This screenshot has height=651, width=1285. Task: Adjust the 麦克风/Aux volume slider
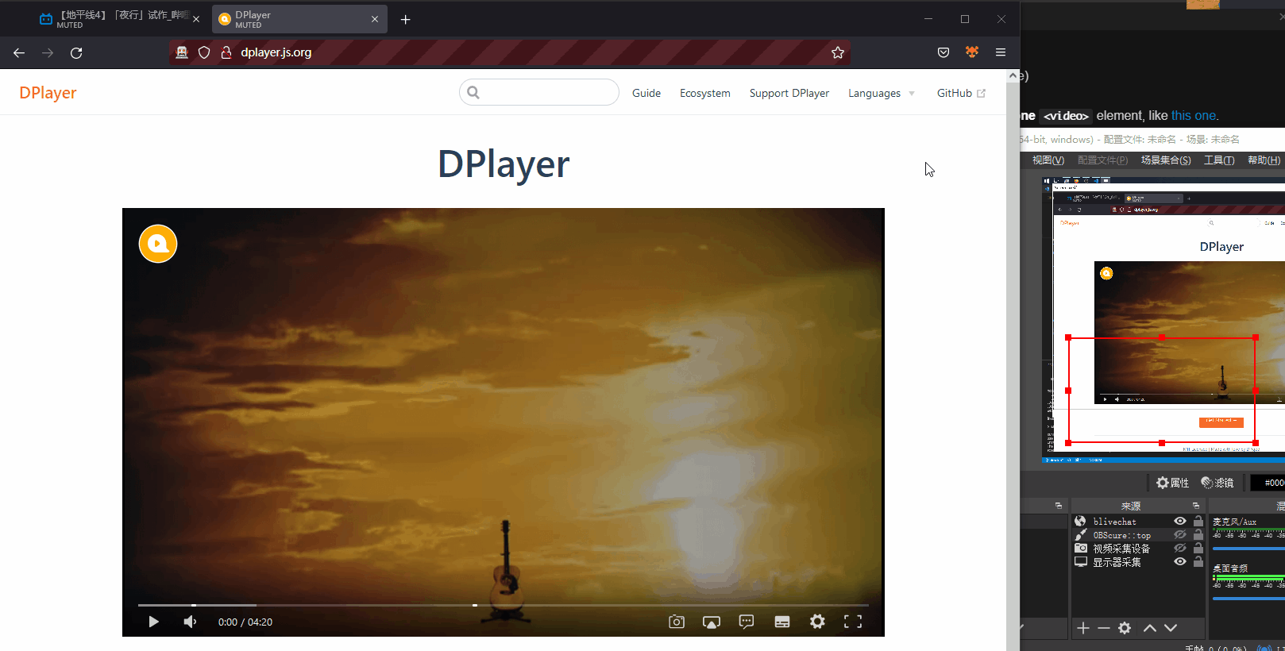(1248, 549)
